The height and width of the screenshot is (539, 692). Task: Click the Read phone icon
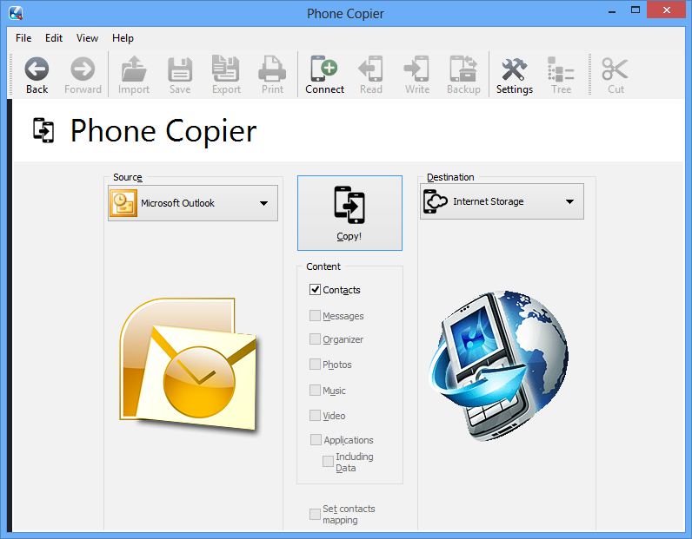370,69
